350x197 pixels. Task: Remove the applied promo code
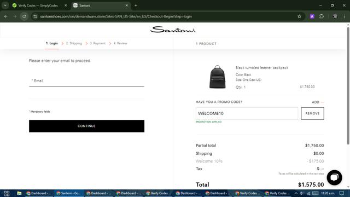pyautogui.click(x=312, y=113)
